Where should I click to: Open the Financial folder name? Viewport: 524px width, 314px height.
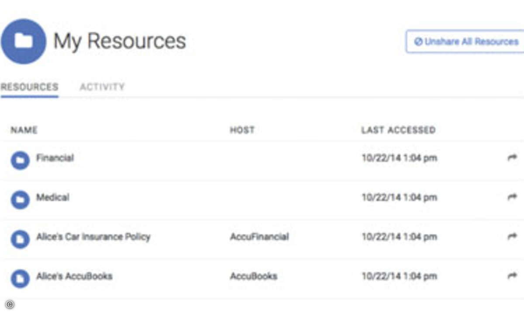click(55, 158)
